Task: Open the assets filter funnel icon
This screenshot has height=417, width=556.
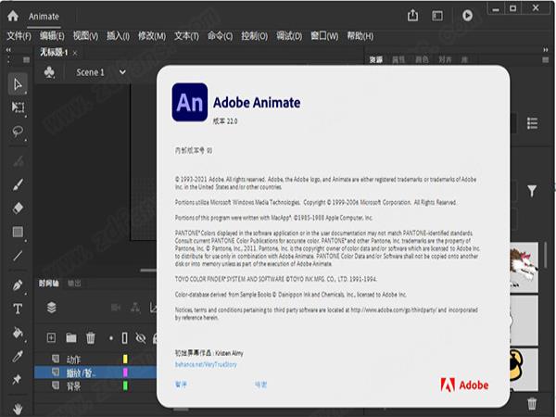Action: (x=532, y=191)
